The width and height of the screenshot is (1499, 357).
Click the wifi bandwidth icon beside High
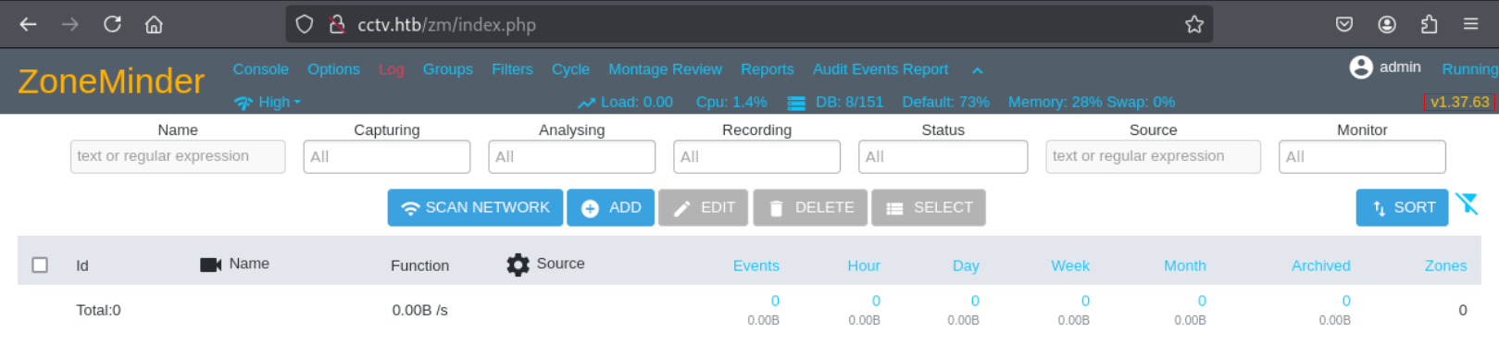point(244,103)
